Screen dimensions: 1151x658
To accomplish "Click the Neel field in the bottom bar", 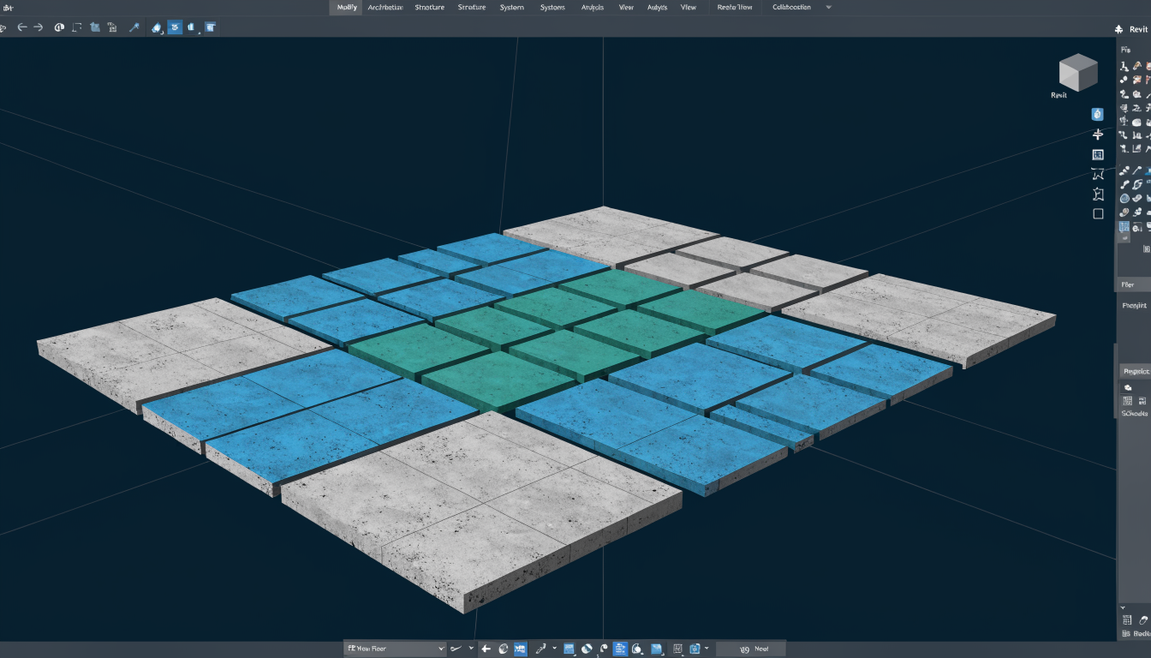I will (750, 649).
